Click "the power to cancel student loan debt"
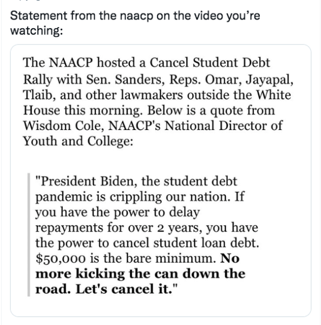 click(x=147, y=243)
